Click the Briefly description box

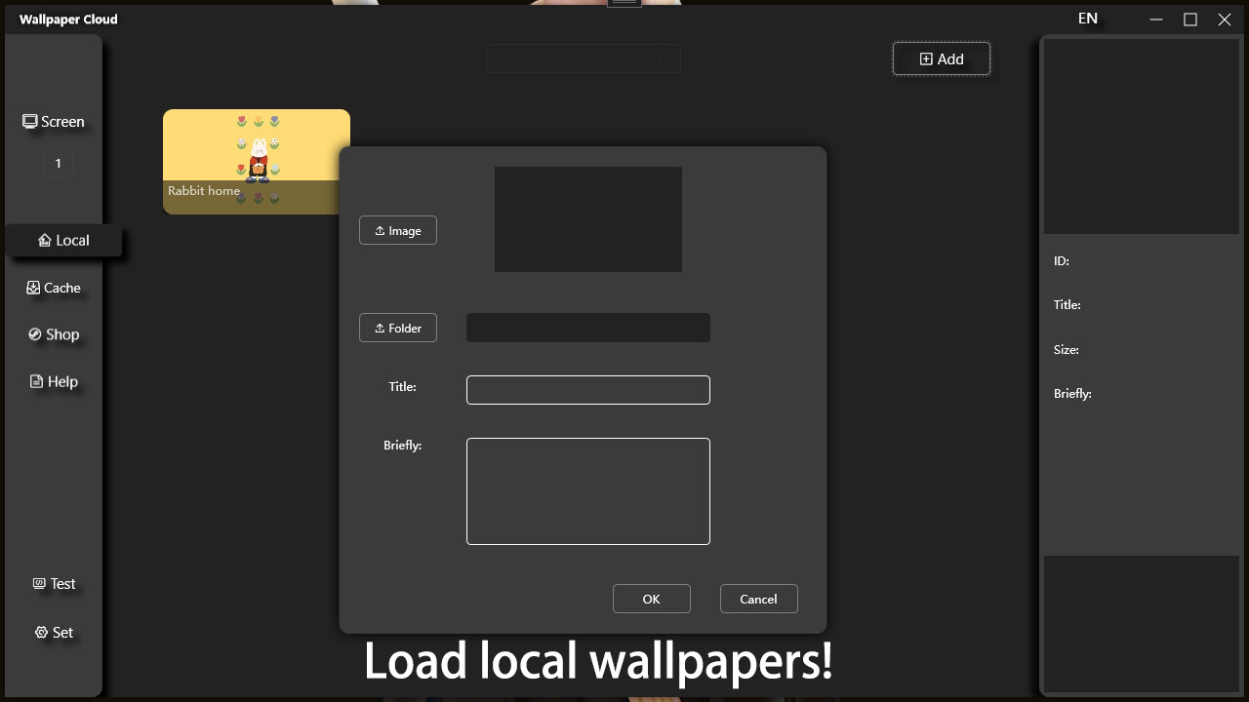587,491
